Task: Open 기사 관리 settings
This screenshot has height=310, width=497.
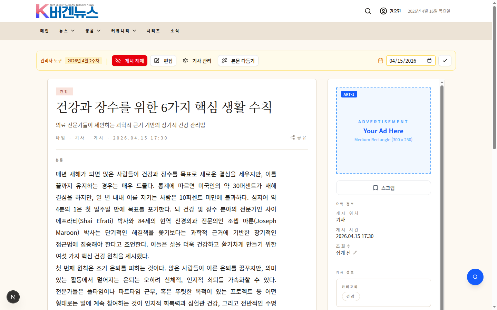Action: 197,60
